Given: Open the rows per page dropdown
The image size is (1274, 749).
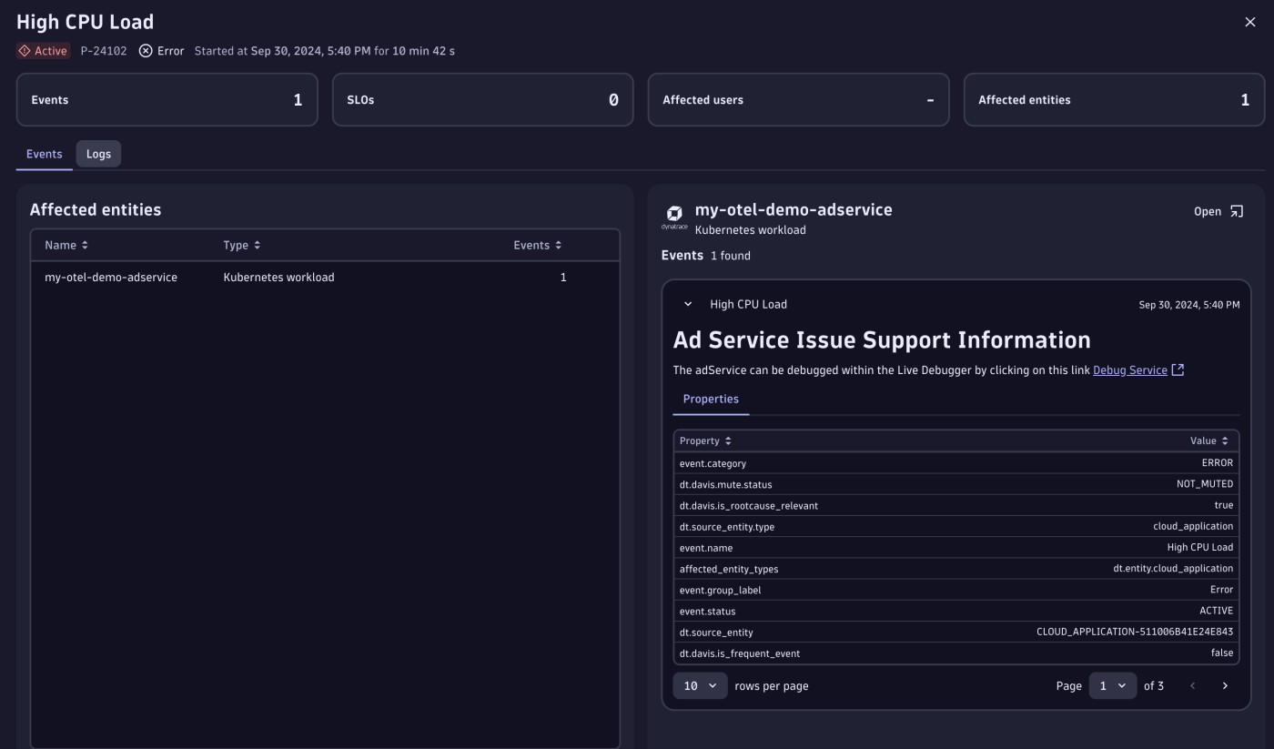Looking at the screenshot, I should (701, 685).
